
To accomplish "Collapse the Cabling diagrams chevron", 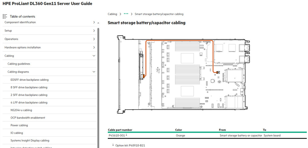I will click(94, 72).
